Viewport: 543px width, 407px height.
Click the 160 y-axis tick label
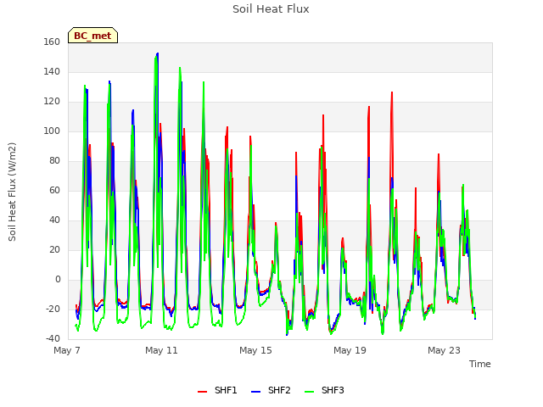click(52, 42)
